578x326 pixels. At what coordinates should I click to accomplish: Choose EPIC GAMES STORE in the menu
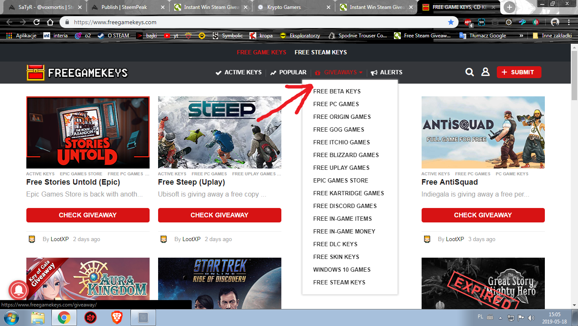(341, 180)
